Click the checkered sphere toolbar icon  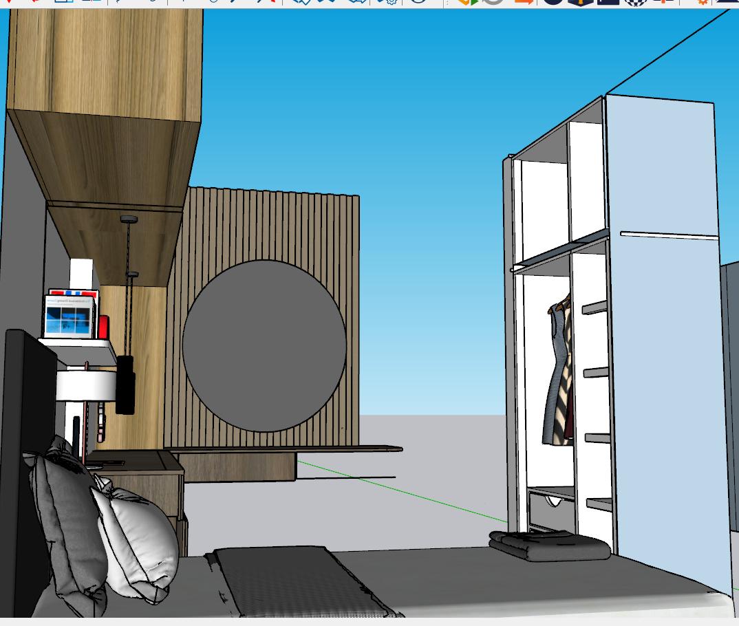636,2
